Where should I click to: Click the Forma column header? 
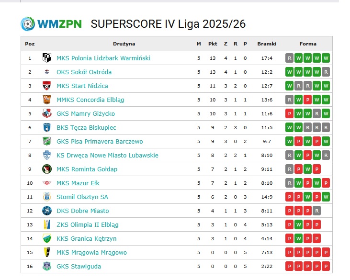pyautogui.click(x=308, y=44)
